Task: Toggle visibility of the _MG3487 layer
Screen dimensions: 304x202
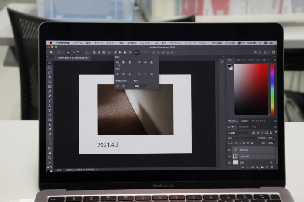Action: (229, 156)
